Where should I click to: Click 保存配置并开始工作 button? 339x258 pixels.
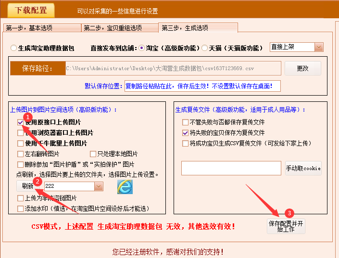click(286, 226)
